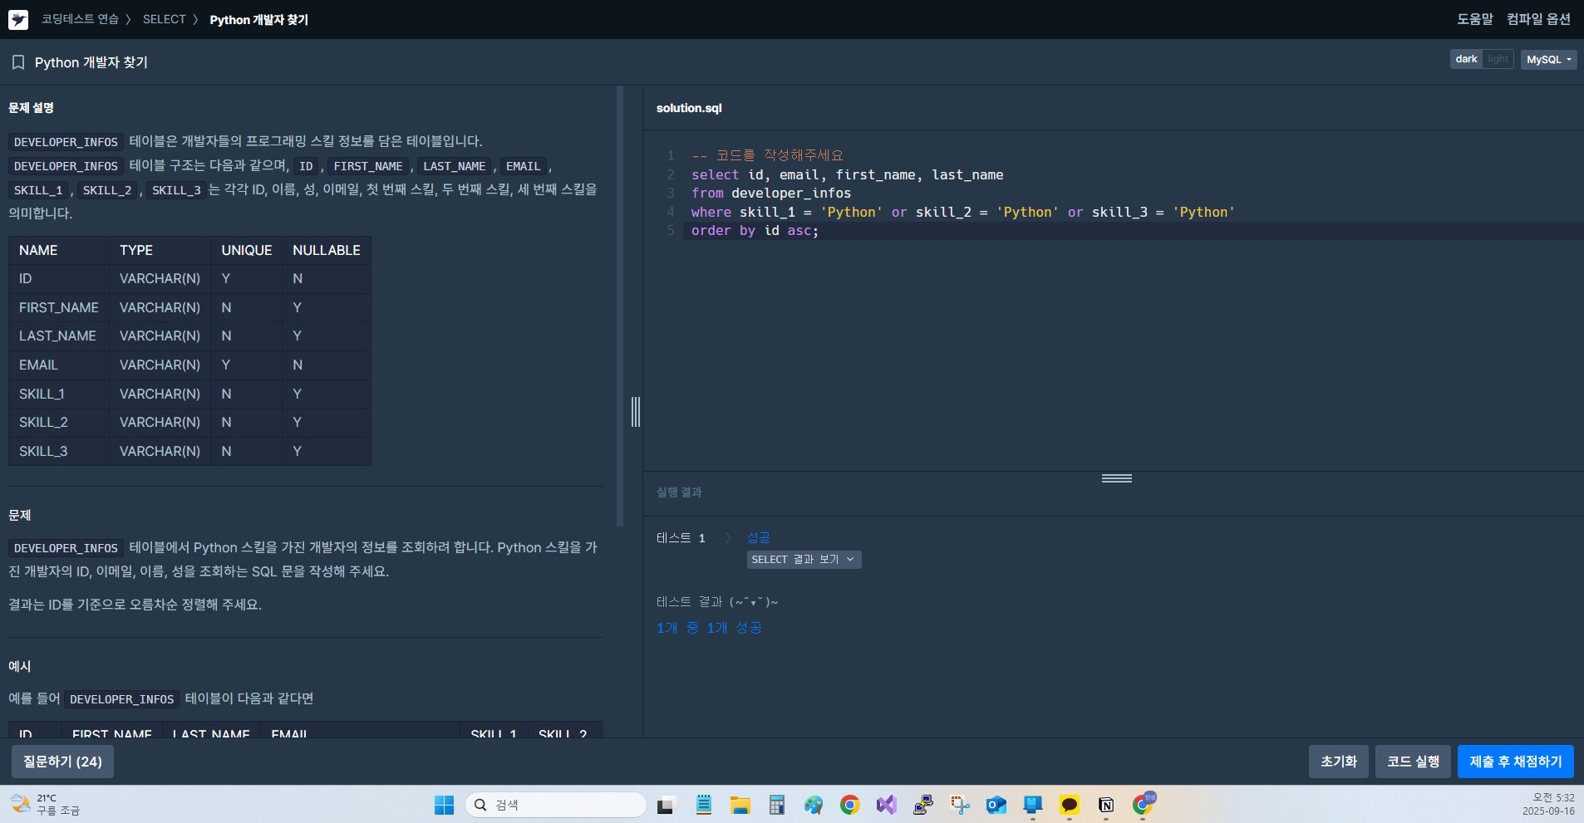Expand the SELECT 결과 보기 dropdown
This screenshot has height=823, width=1584.
coord(803,560)
